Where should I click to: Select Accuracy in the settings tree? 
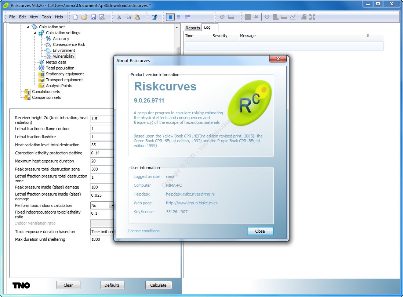[x=61, y=39]
